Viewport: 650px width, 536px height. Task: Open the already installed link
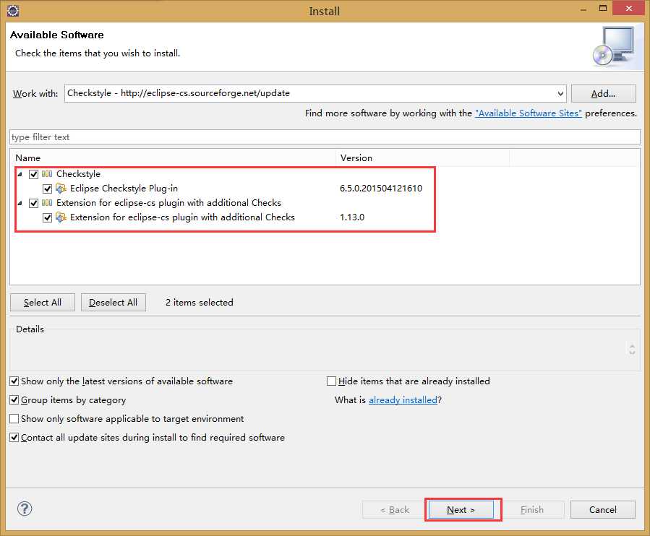tap(403, 399)
